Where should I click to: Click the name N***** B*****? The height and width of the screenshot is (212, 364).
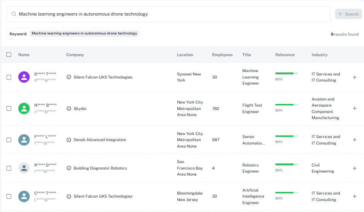click(x=46, y=105)
